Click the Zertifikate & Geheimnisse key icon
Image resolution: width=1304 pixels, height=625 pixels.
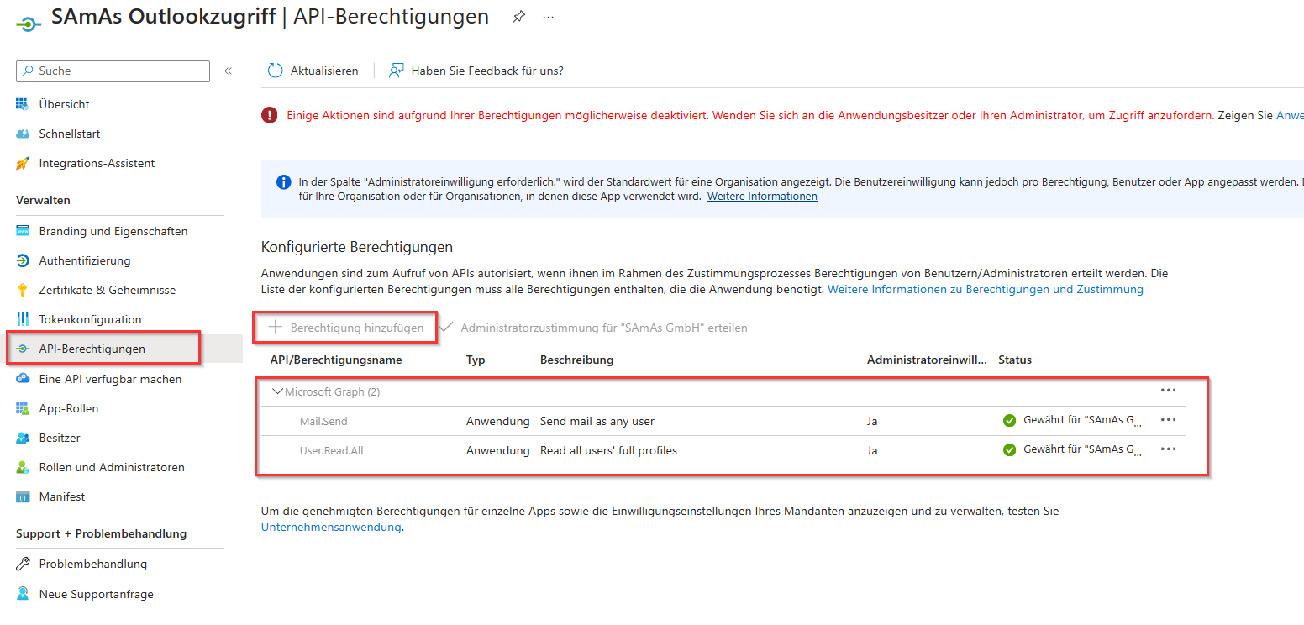[23, 290]
